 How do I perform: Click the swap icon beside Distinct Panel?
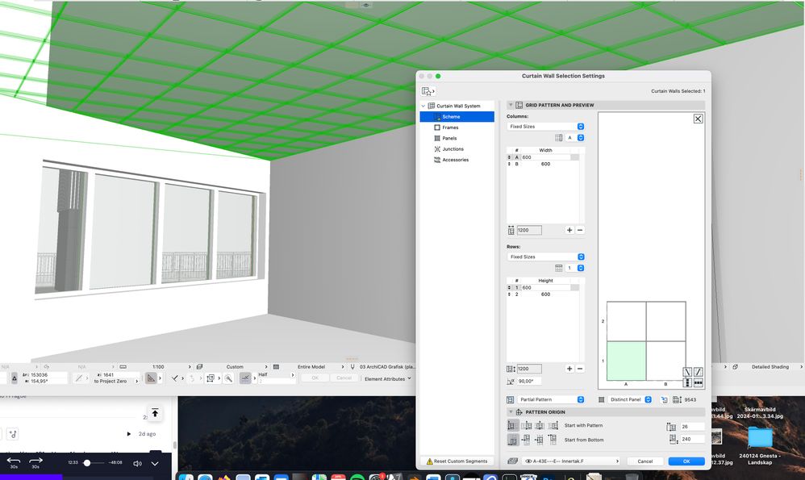click(664, 399)
